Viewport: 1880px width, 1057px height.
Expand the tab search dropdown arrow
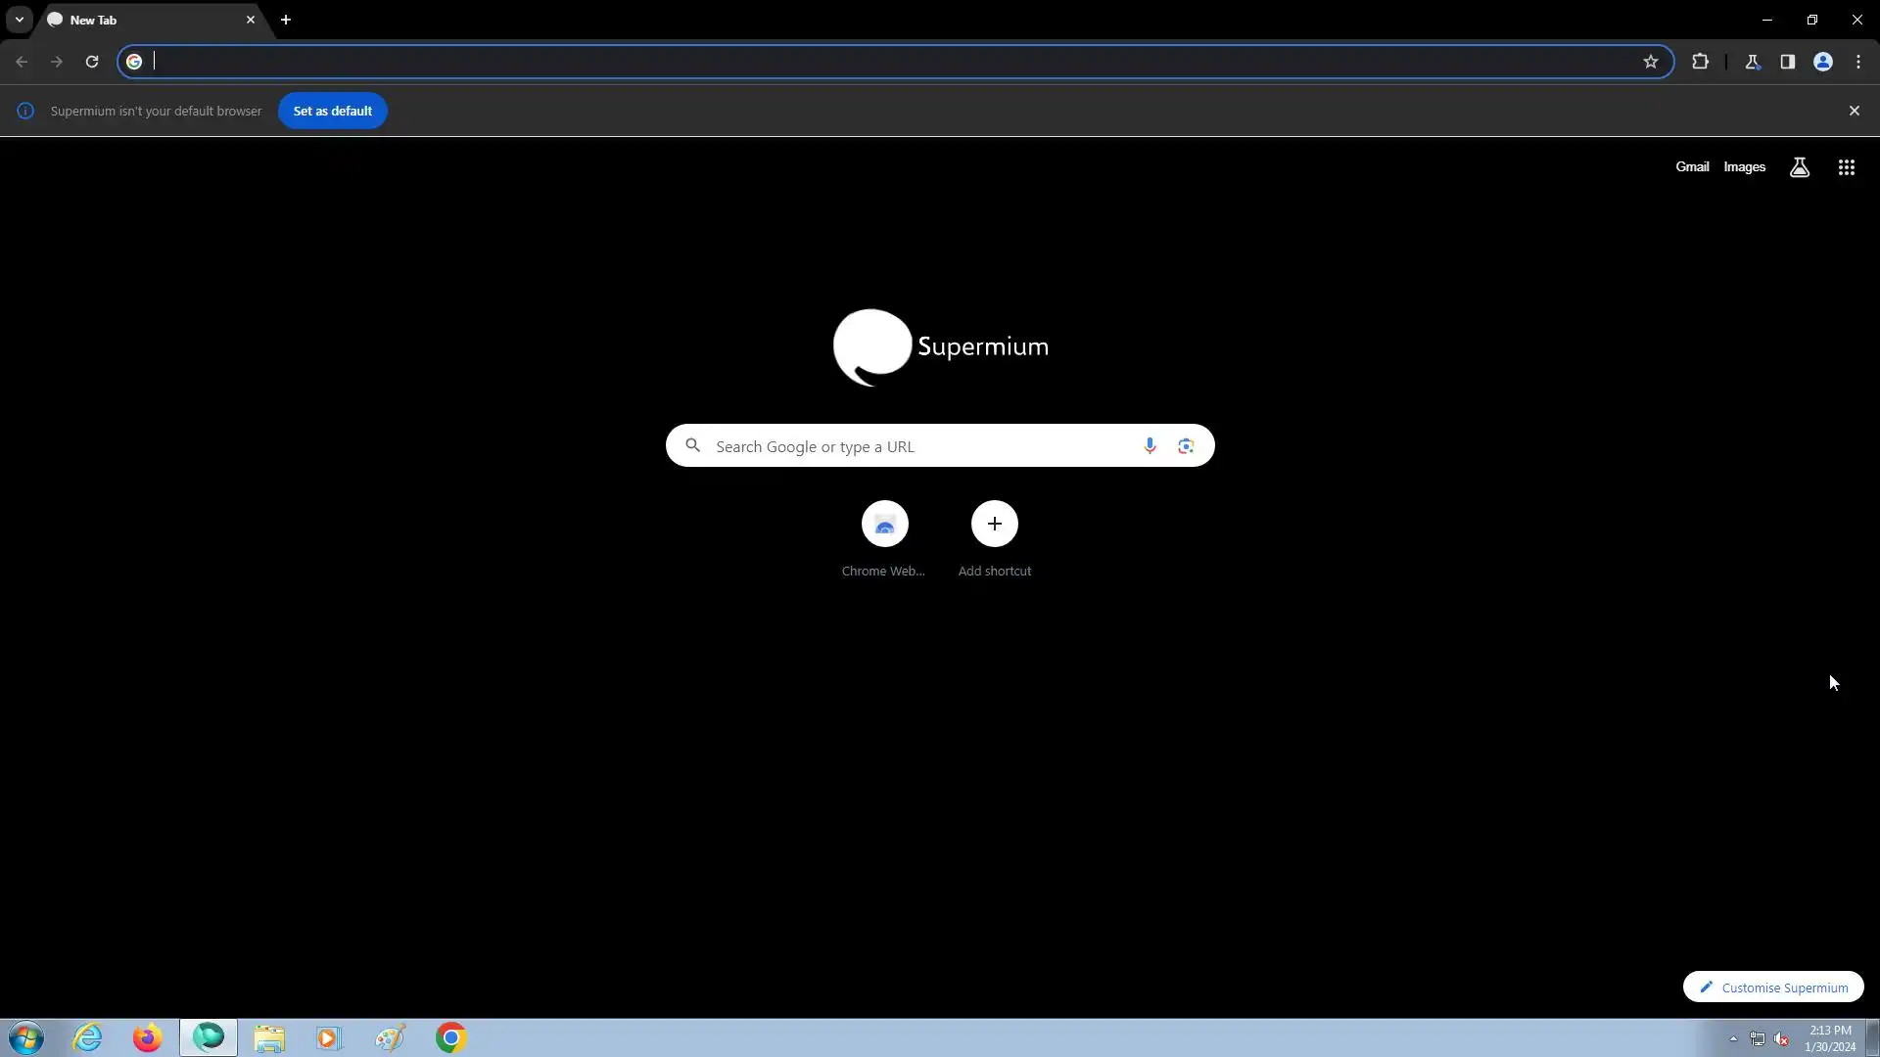tap(20, 20)
